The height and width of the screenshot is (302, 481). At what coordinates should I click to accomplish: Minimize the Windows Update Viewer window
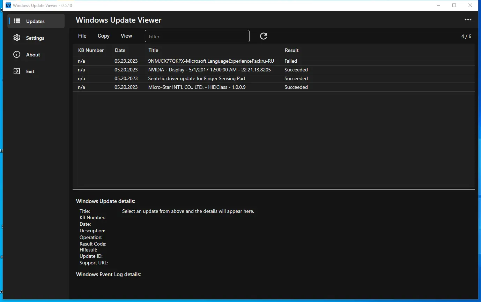[x=438, y=5]
